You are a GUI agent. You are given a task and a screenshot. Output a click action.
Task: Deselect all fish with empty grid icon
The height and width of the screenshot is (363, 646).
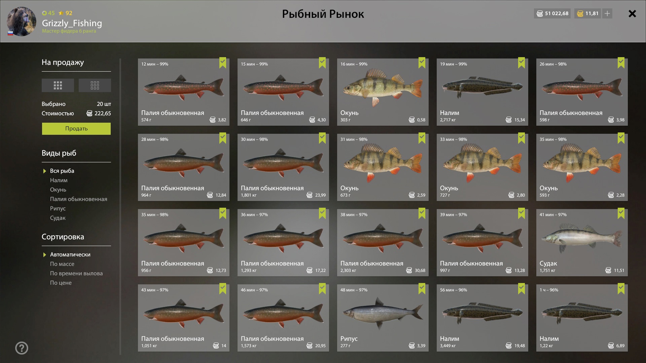(x=95, y=85)
